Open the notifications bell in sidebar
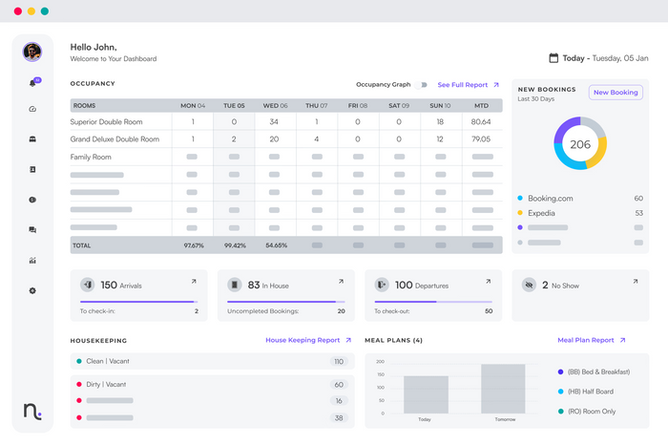 32,83
